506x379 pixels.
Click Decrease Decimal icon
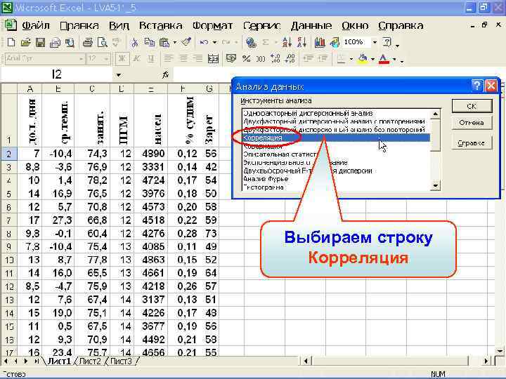click(290, 59)
